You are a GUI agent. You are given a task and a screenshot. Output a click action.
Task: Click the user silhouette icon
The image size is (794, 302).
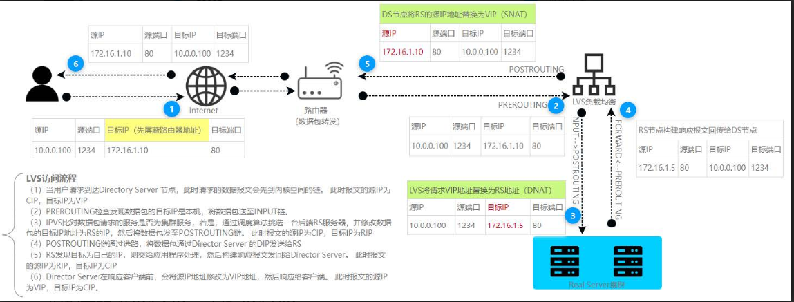click(39, 84)
